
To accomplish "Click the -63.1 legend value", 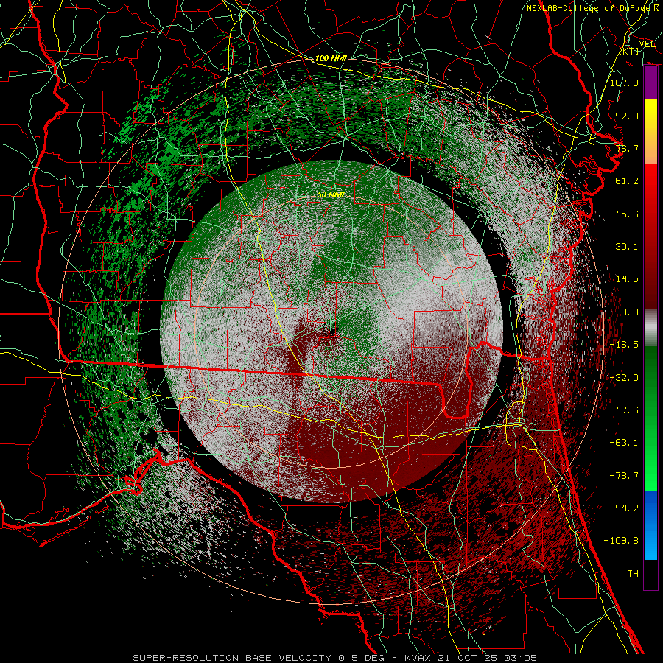I will (x=624, y=443).
